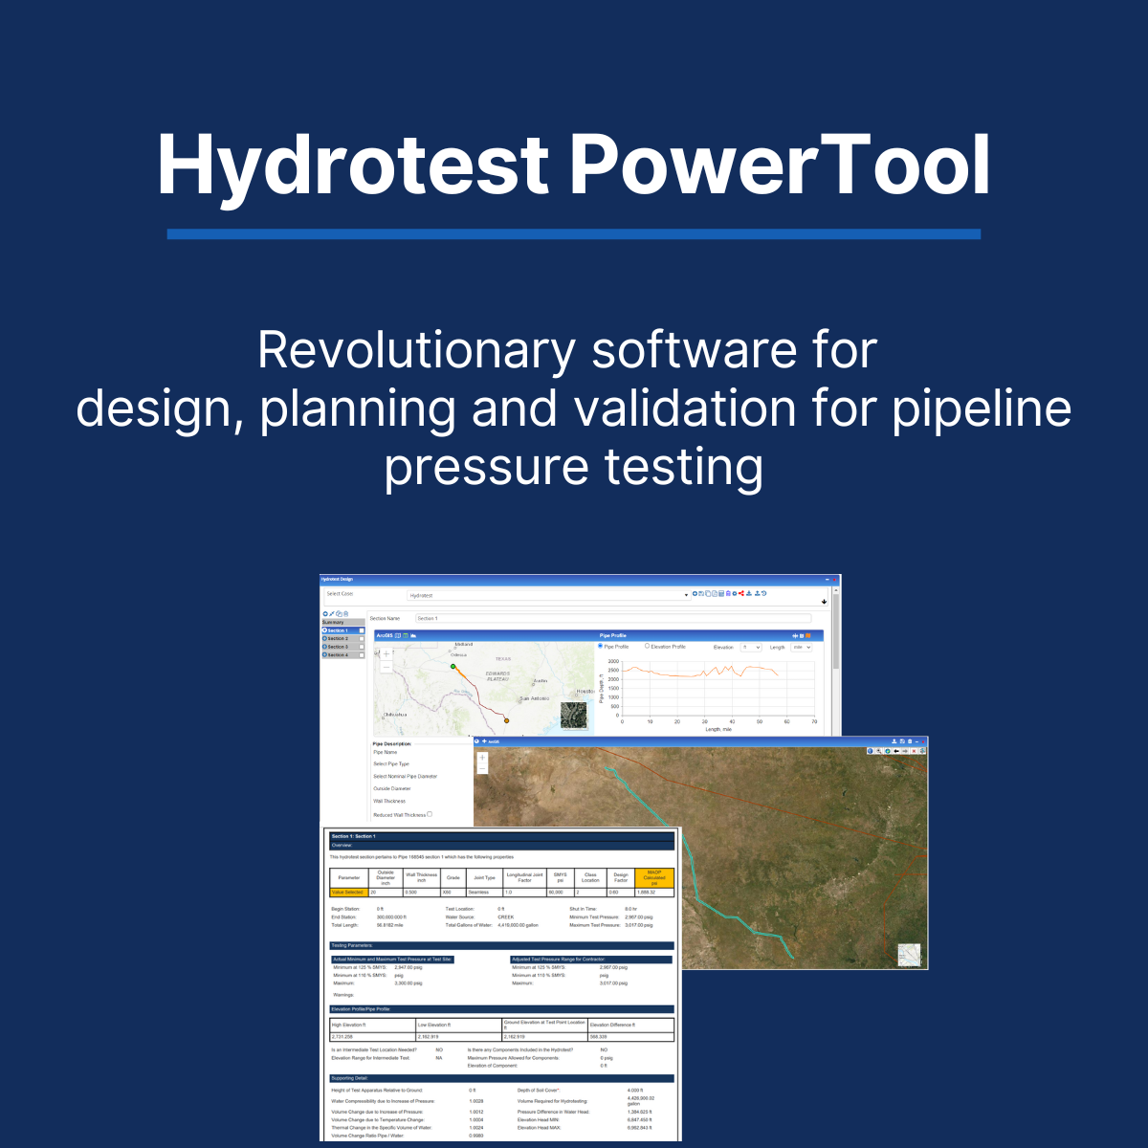Select Section 3 in the section list
Image resolution: width=1148 pixels, height=1148 pixels.
339,647
